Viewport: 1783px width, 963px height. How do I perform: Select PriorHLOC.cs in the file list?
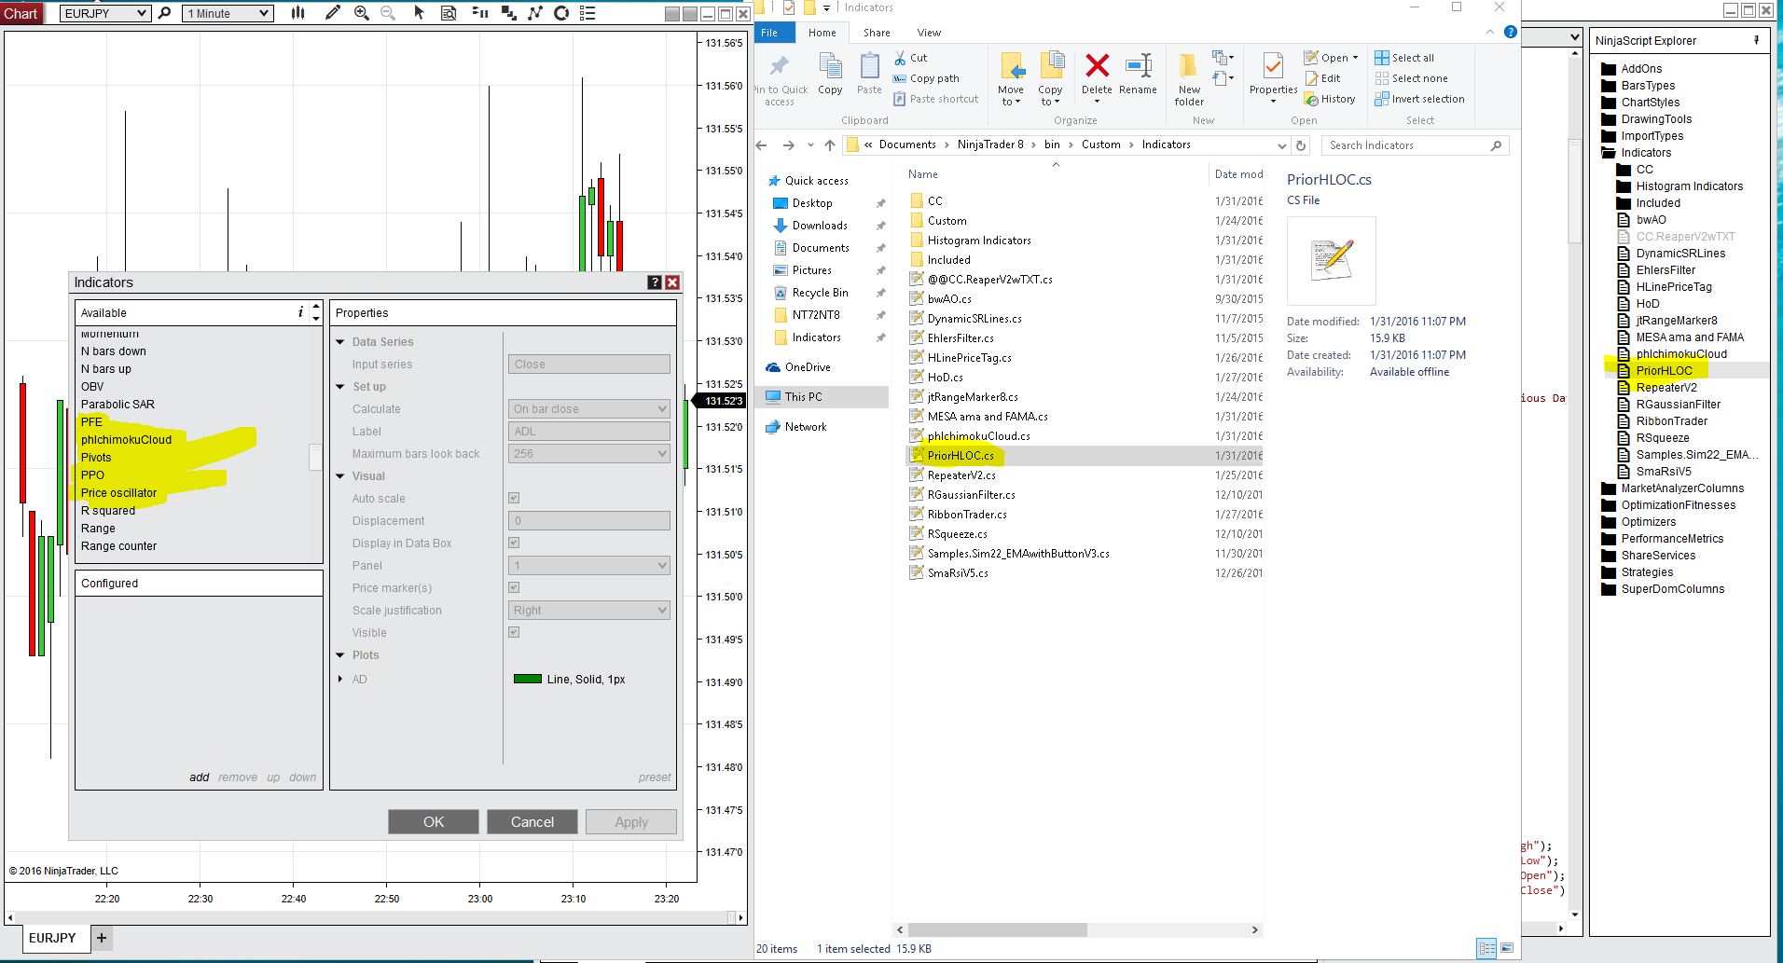tap(960, 456)
